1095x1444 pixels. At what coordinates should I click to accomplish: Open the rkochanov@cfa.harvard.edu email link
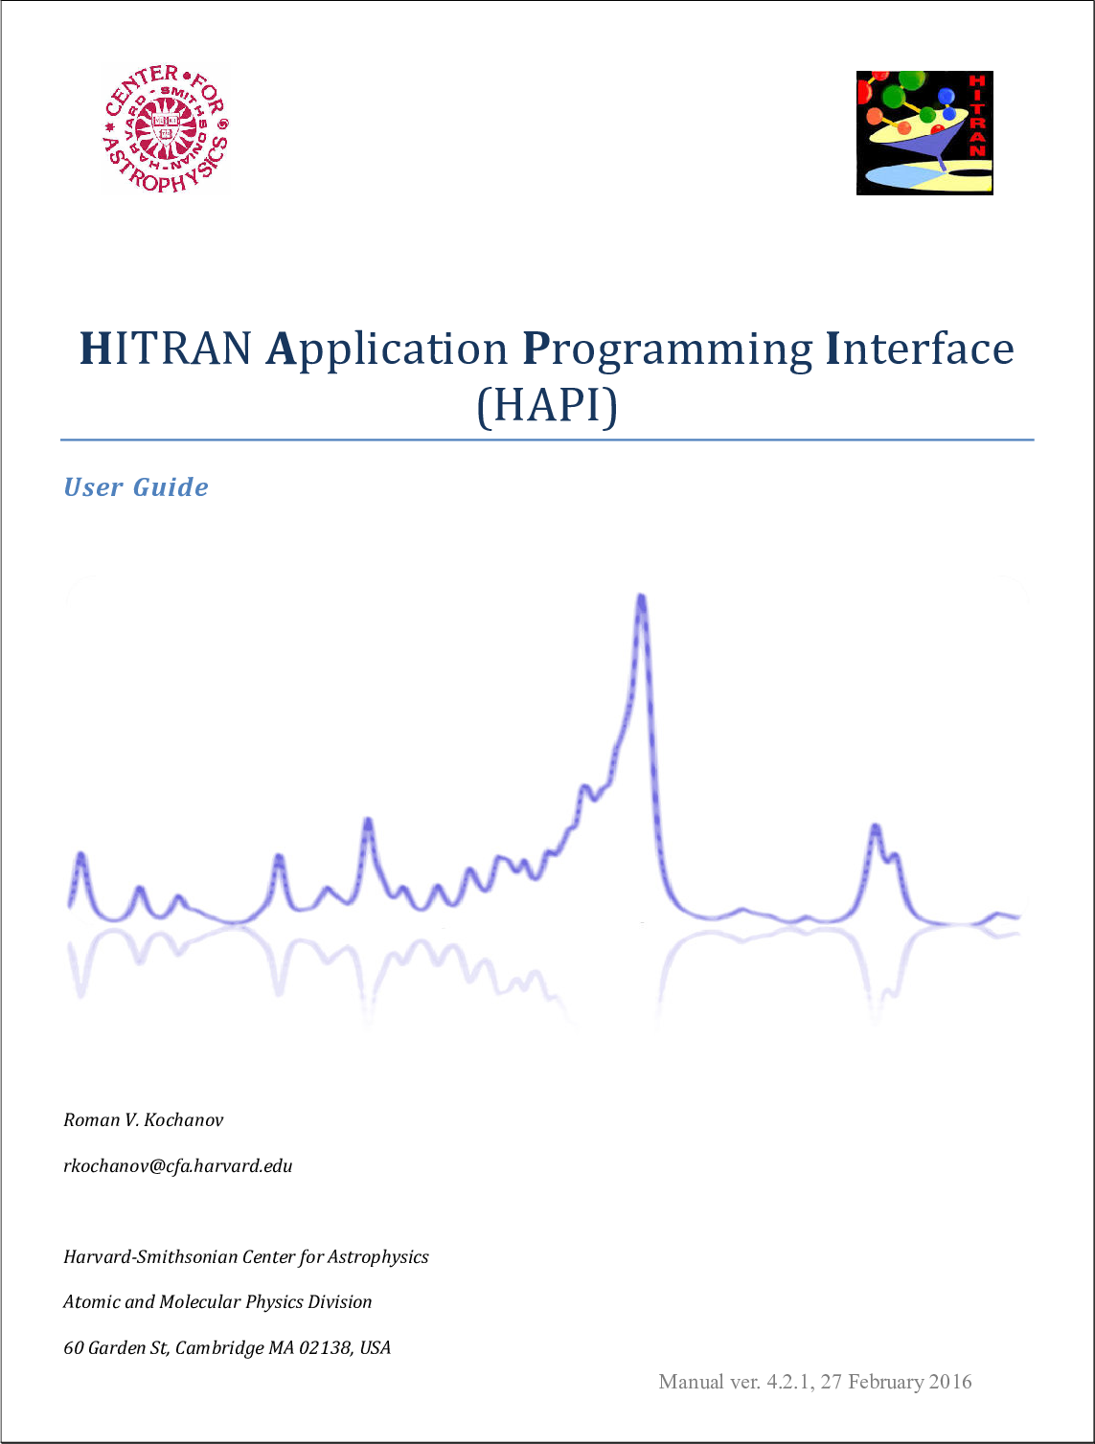pos(178,1166)
